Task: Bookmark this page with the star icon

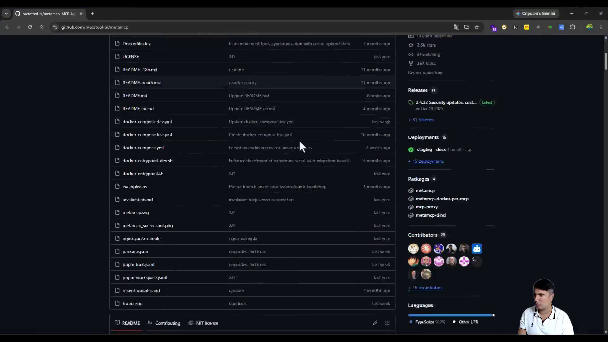Action: [477, 27]
